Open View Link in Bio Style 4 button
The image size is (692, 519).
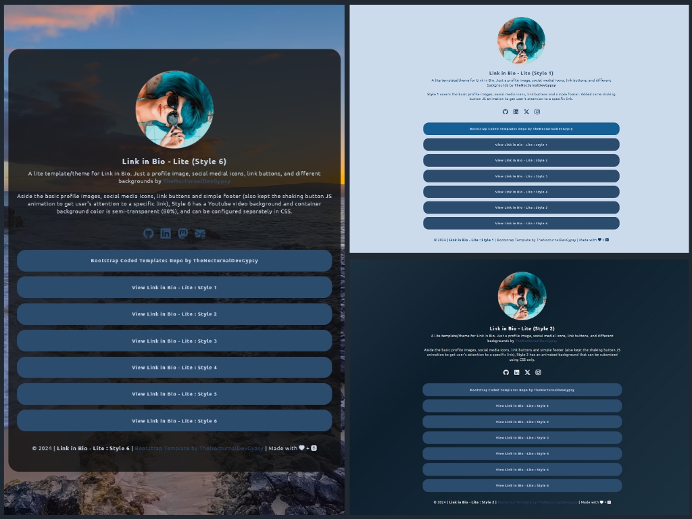pyautogui.click(x=174, y=367)
